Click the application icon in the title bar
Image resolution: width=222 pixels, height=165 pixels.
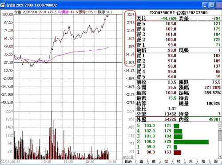point(3,5)
